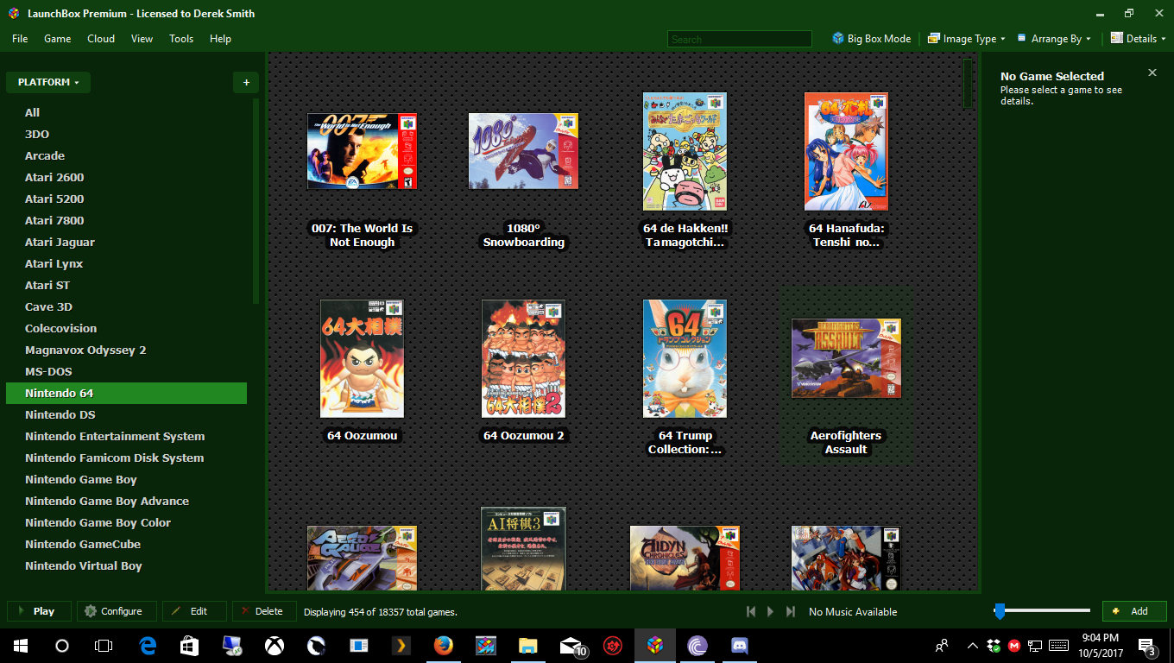This screenshot has height=663, width=1174.
Task: Open Discord from the taskbar
Action: pos(740,645)
